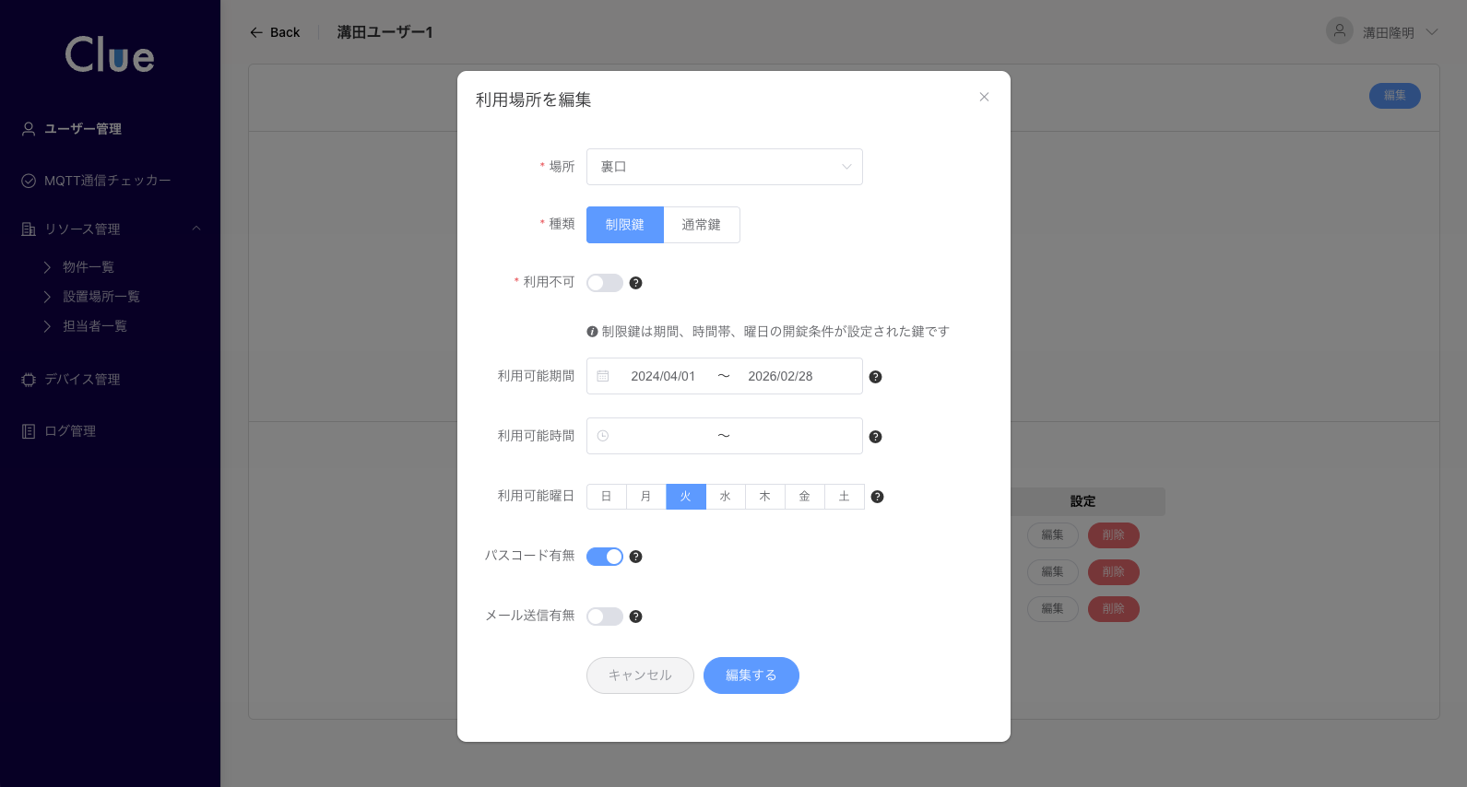Click help icon next to 利用可能曜日 weekdays
This screenshot has width=1467, height=787.
pyautogui.click(x=877, y=497)
